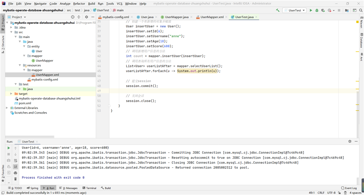Open Project Structure icon in toolbar

click(x=347, y=10)
